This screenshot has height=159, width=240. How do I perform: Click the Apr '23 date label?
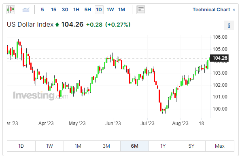(46, 123)
